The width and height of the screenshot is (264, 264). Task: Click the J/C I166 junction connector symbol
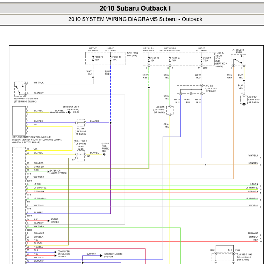170,110
